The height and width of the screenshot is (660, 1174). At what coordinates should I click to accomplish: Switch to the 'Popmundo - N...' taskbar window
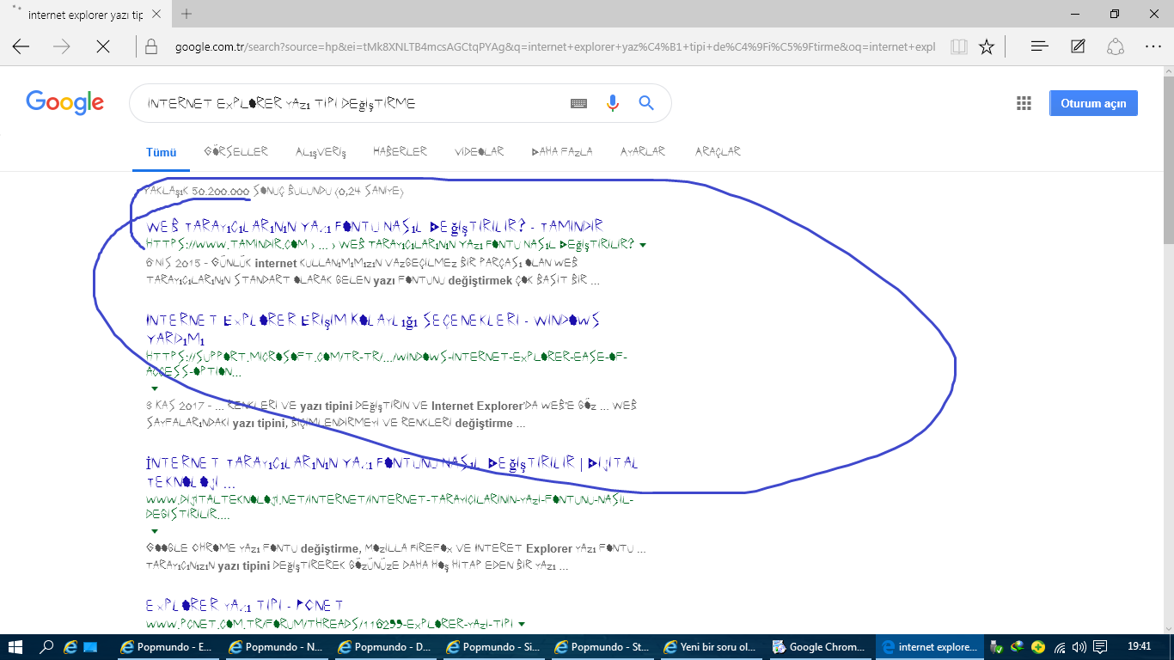pyautogui.click(x=277, y=646)
